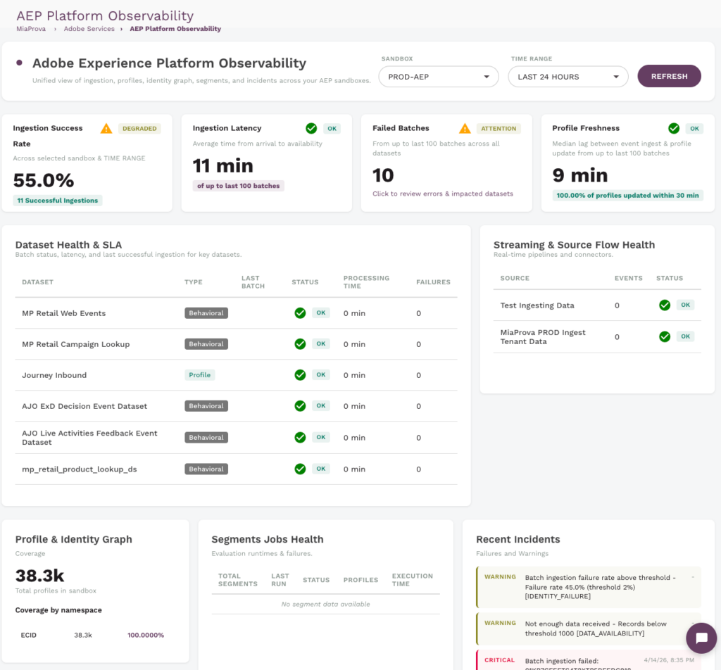Click the 11 Successful Ingestions badge
The width and height of the screenshot is (721, 670).
click(58, 201)
